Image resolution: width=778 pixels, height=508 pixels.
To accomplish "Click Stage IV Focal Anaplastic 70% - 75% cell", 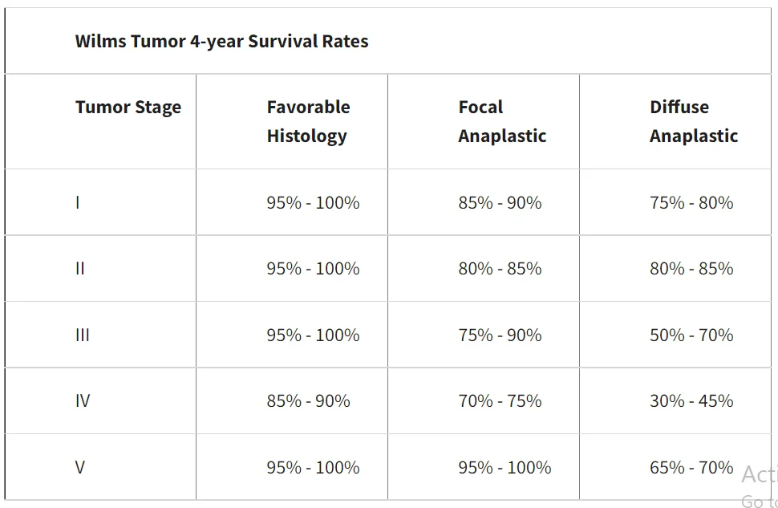I will pyautogui.click(x=500, y=401).
